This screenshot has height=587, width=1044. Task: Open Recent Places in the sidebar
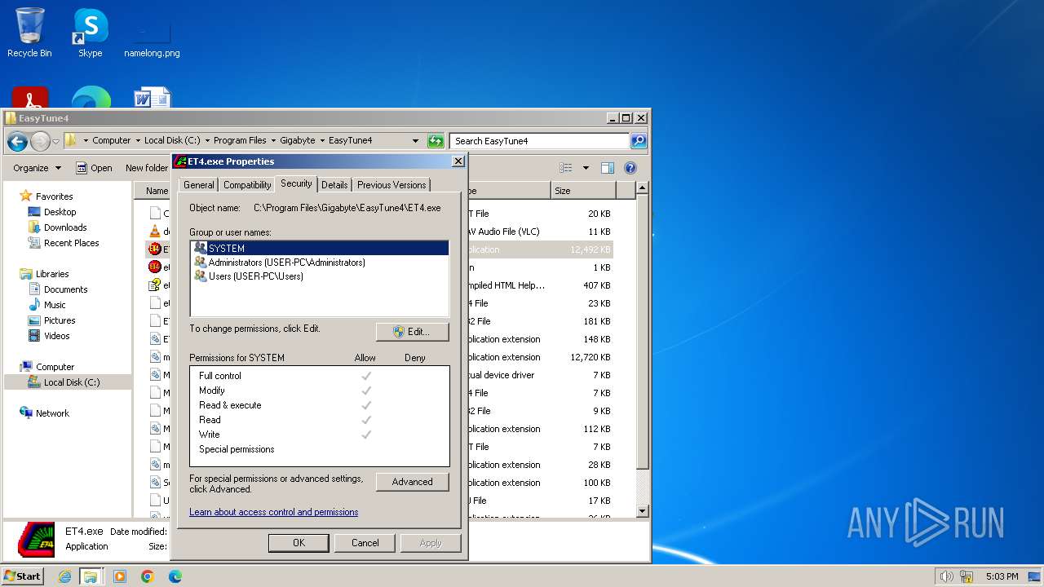pos(71,243)
